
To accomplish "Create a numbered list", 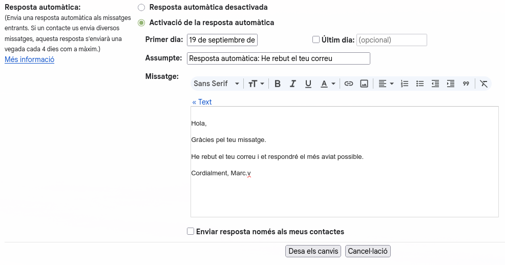I will point(405,84).
